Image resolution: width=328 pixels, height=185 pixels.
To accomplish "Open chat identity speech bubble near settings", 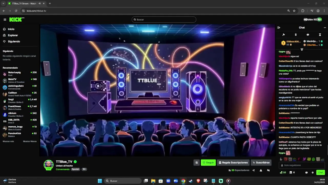I will point(306,172).
